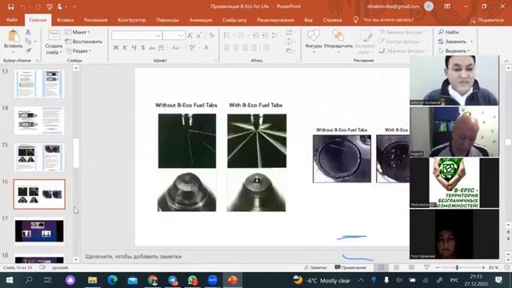Switch to the Переходы tab

click(167, 20)
